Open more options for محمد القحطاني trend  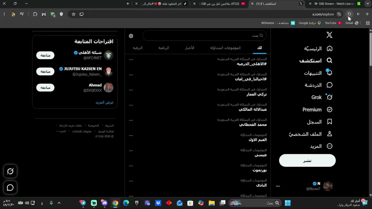click(131, 120)
